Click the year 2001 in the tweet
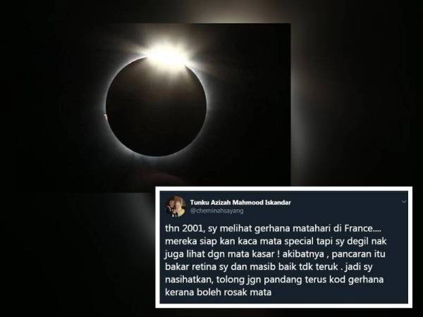The height and width of the screenshot is (317, 423). 192,228
